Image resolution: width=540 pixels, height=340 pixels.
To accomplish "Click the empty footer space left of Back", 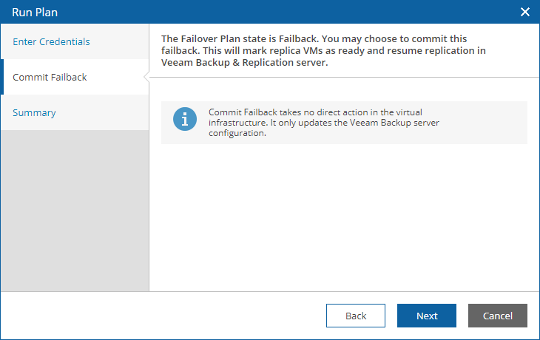I will (163, 316).
